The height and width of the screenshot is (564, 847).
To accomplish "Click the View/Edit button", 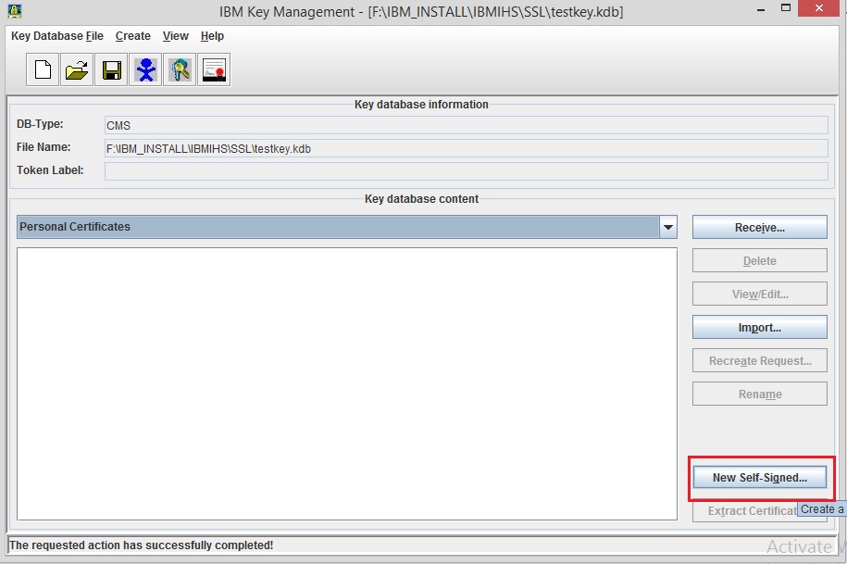I will (759, 294).
